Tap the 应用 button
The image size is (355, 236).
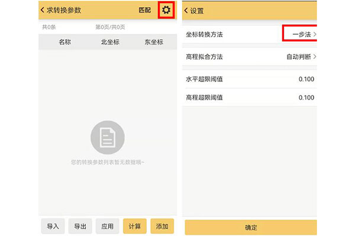click(x=107, y=226)
